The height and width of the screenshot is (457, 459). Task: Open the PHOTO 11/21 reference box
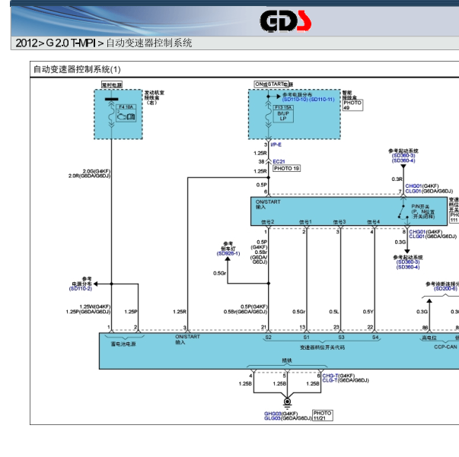tap(323, 415)
